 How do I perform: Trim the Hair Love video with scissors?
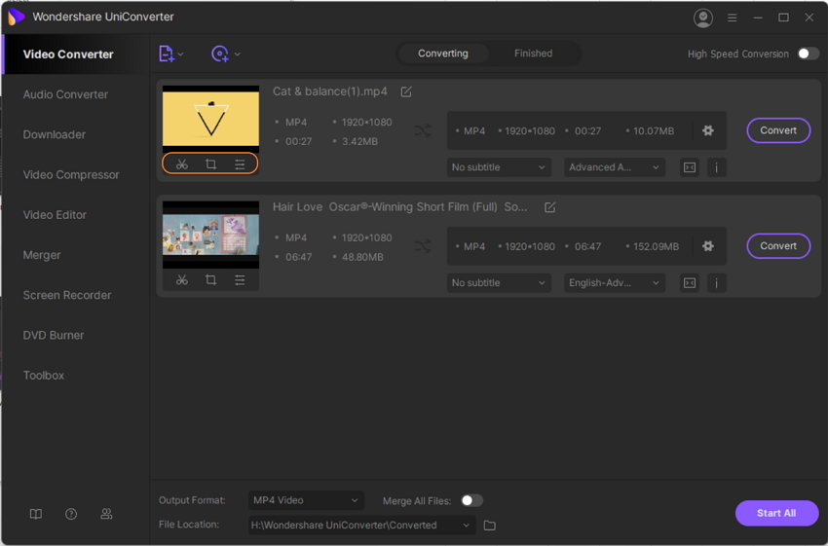pyautogui.click(x=182, y=279)
